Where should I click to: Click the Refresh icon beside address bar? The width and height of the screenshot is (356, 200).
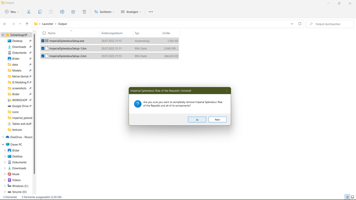pos(300,24)
